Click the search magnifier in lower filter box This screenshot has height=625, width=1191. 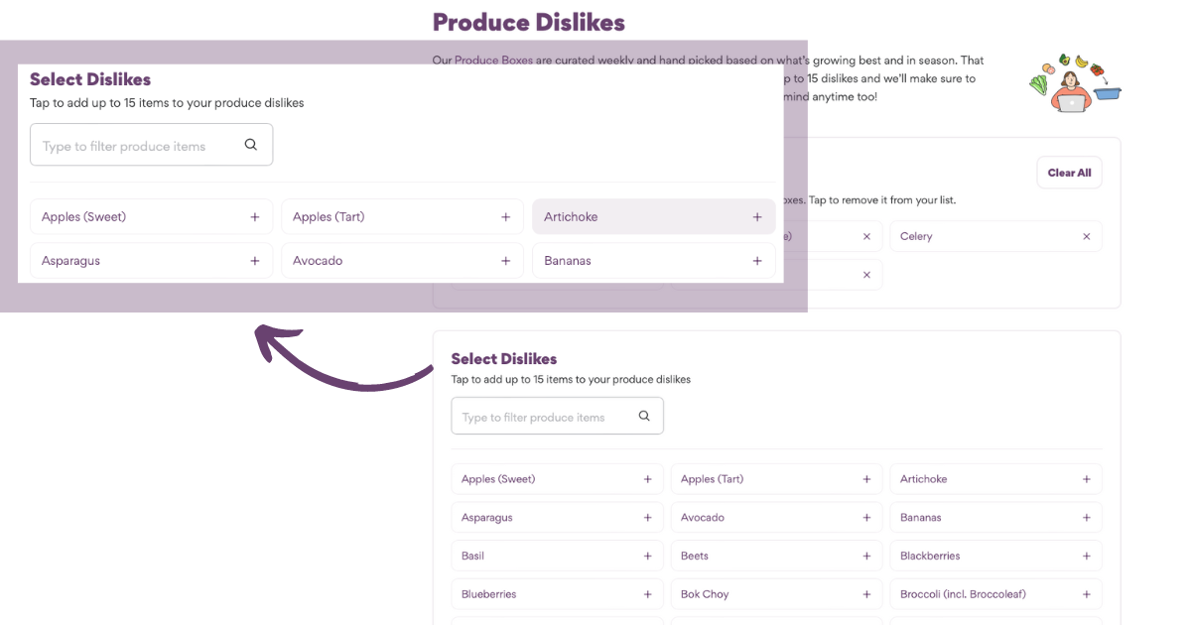(x=644, y=417)
